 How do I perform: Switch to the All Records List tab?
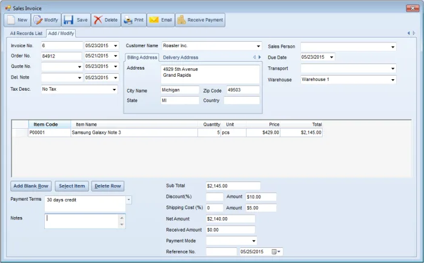pyautogui.click(x=26, y=33)
